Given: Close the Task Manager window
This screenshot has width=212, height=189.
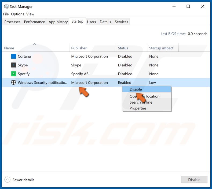Looking at the screenshot, I should point(203,6).
